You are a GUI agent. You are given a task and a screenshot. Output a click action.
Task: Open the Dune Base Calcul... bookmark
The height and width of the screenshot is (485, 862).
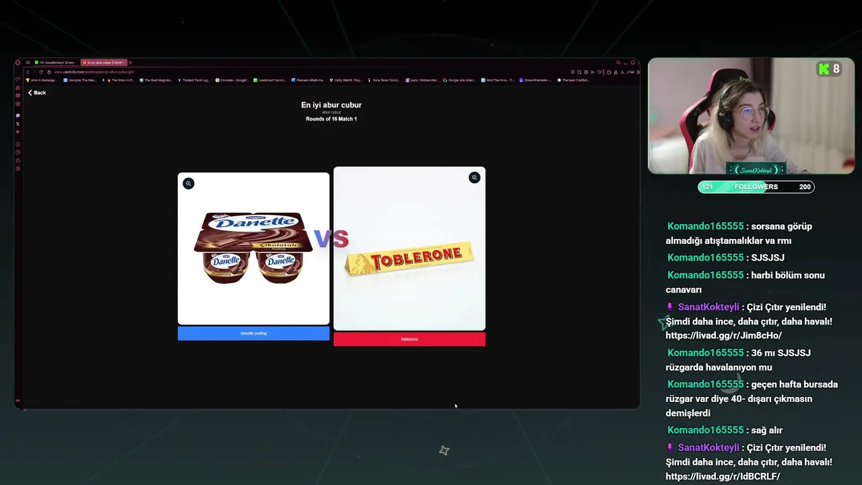click(x=384, y=80)
